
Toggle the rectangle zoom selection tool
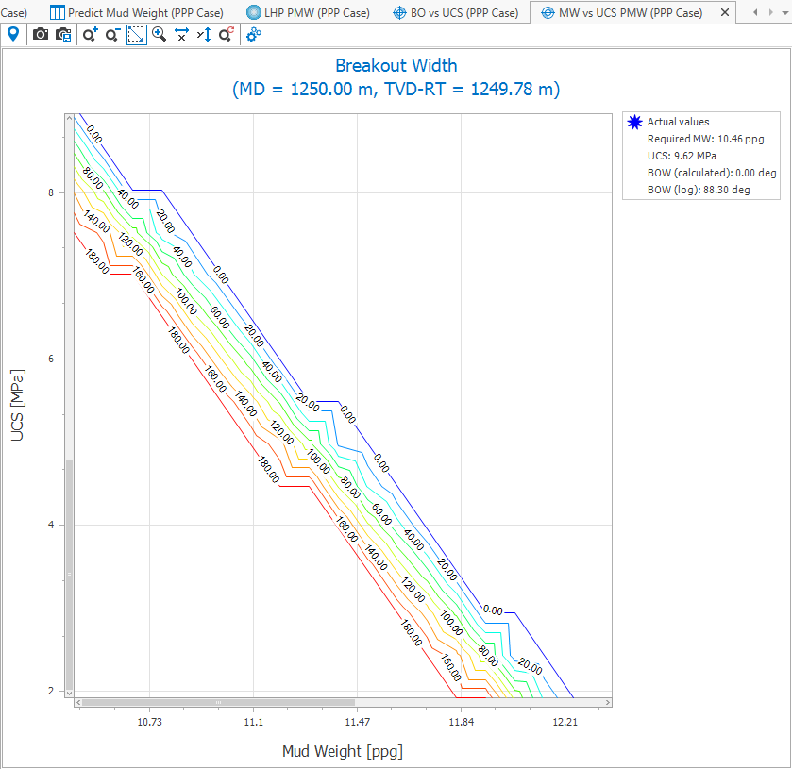tap(136, 34)
